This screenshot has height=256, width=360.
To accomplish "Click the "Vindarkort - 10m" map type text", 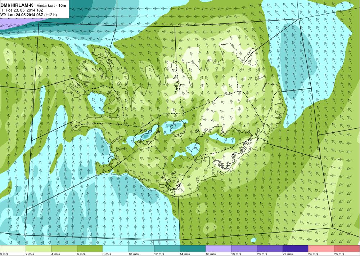I will coord(51,5).
